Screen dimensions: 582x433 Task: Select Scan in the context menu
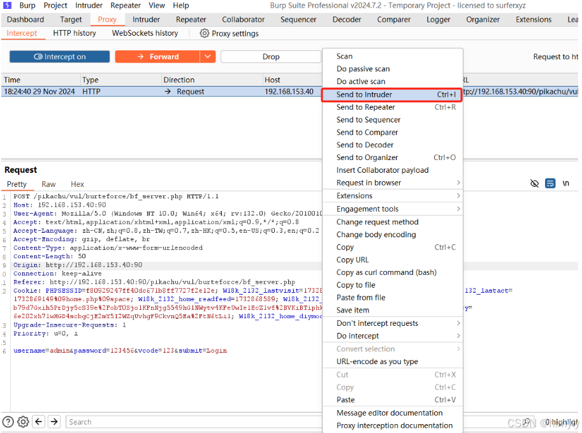392,57
